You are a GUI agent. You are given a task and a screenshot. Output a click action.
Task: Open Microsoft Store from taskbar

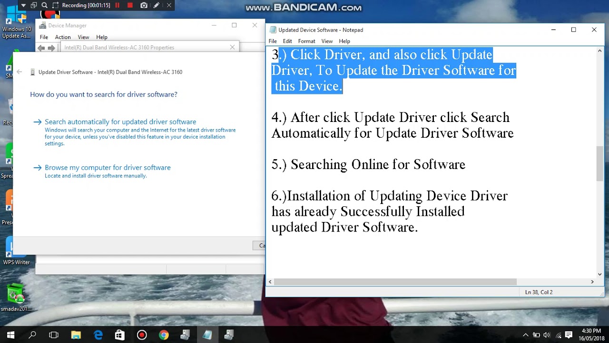120,335
